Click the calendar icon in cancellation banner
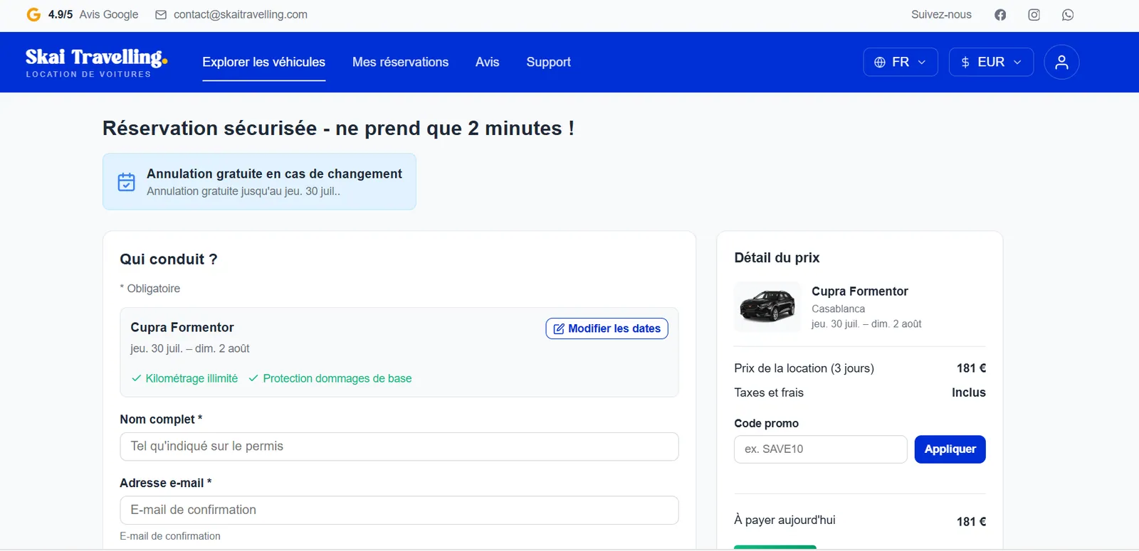The image size is (1139, 551). (x=126, y=182)
